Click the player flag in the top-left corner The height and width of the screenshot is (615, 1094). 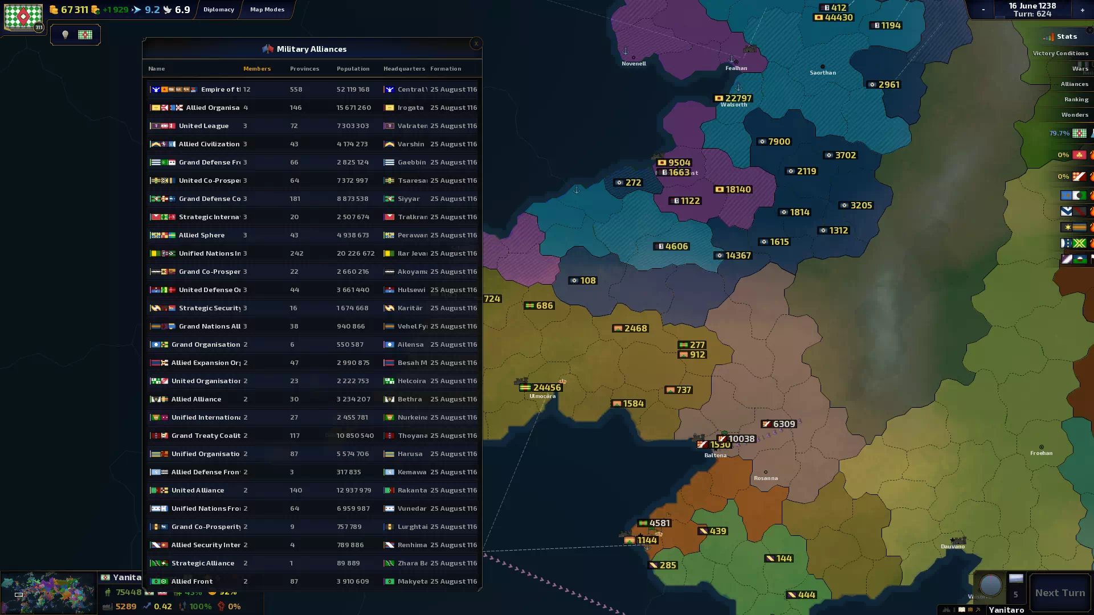coord(23,17)
